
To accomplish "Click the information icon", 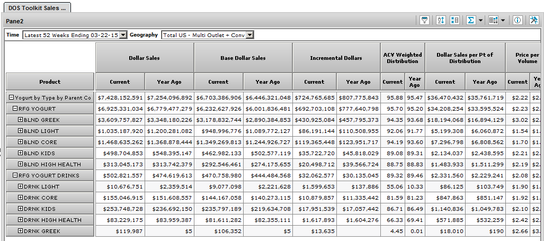I will tap(518, 20).
